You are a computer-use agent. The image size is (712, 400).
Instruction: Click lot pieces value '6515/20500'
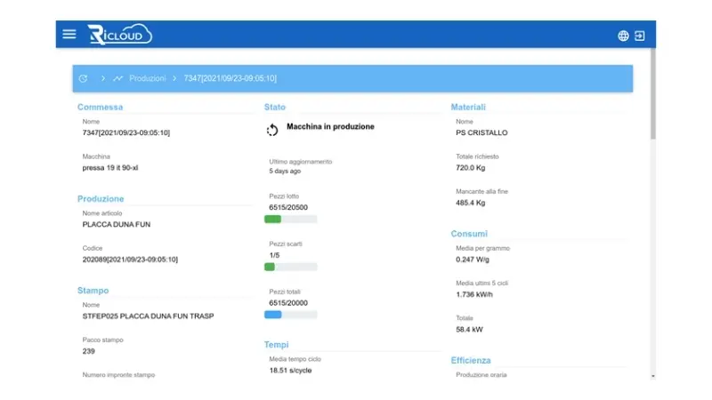click(x=288, y=207)
